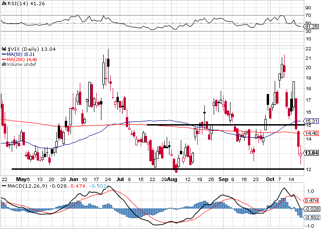Image resolution: width=324 pixels, height=229 pixels.
Task: Click the blue -0.502 value in MACD legend
Action: tap(98, 186)
